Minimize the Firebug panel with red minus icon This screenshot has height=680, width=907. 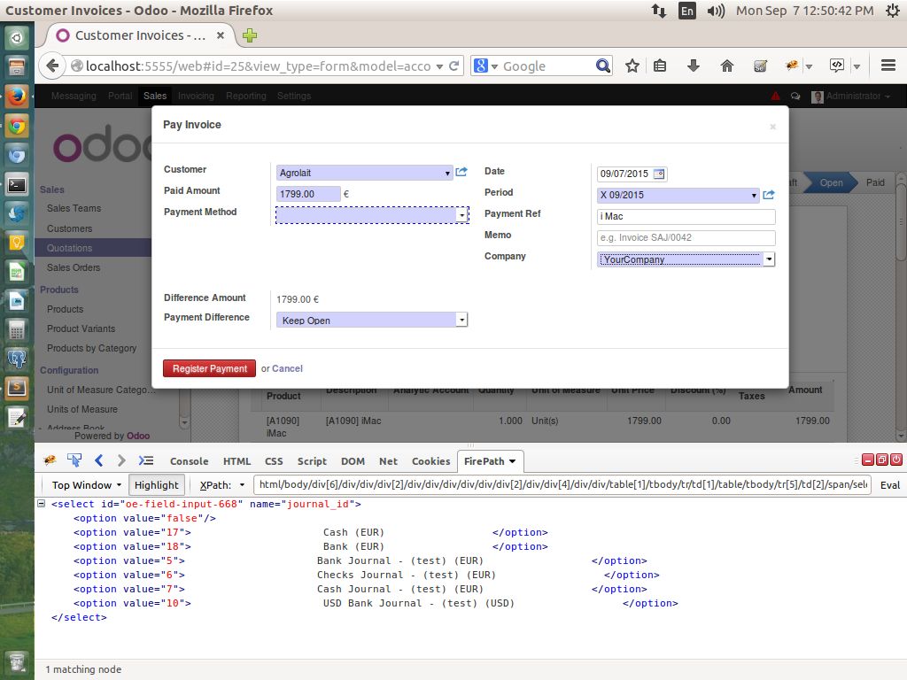[x=868, y=460]
